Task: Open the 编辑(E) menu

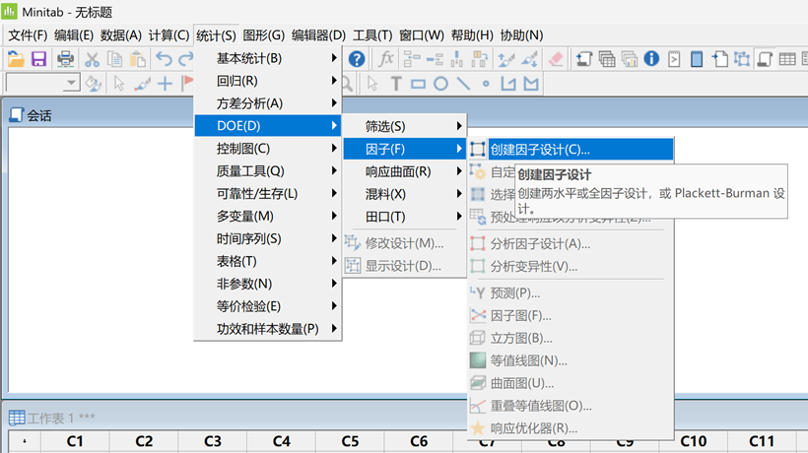Action: click(x=74, y=35)
